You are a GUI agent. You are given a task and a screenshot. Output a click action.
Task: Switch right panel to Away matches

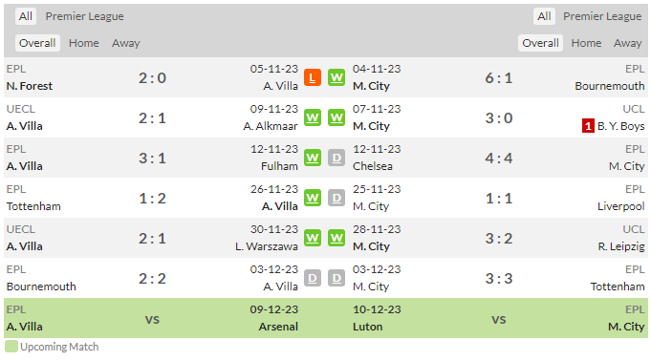coord(628,43)
